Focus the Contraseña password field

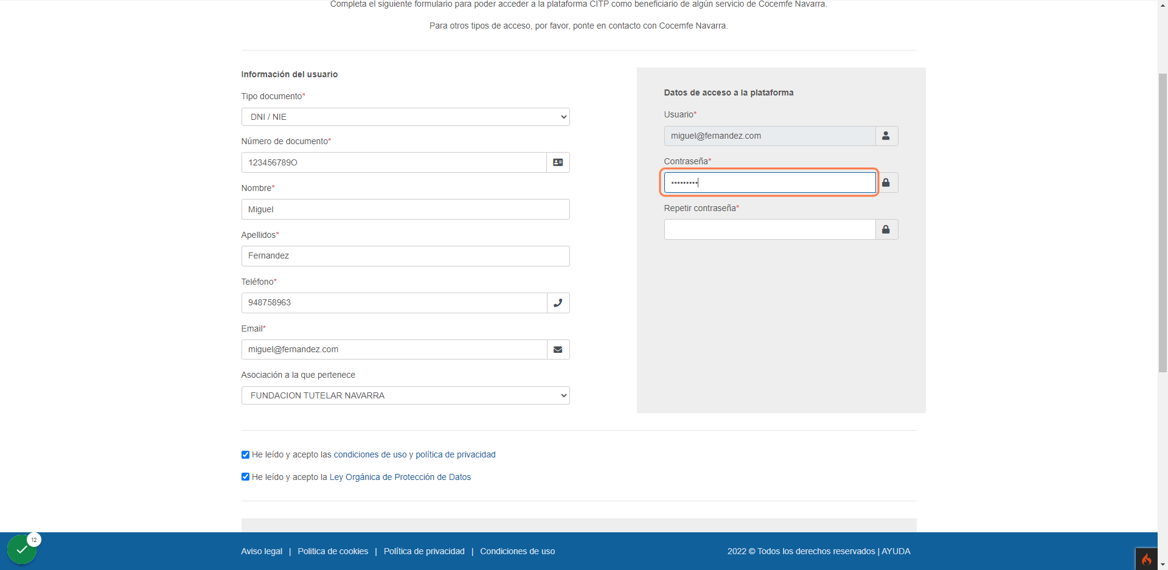770,182
